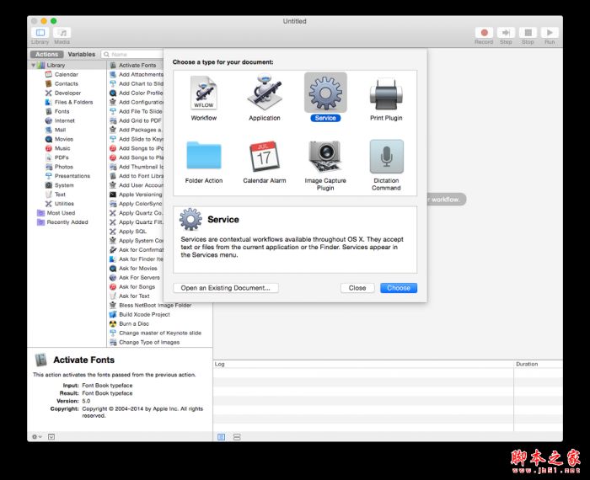
Task: Switch to the Variables tab
Action: [x=82, y=54]
